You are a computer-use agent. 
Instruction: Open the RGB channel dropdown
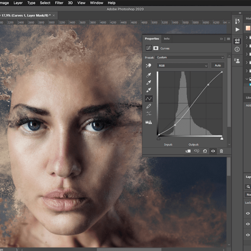click(182, 65)
